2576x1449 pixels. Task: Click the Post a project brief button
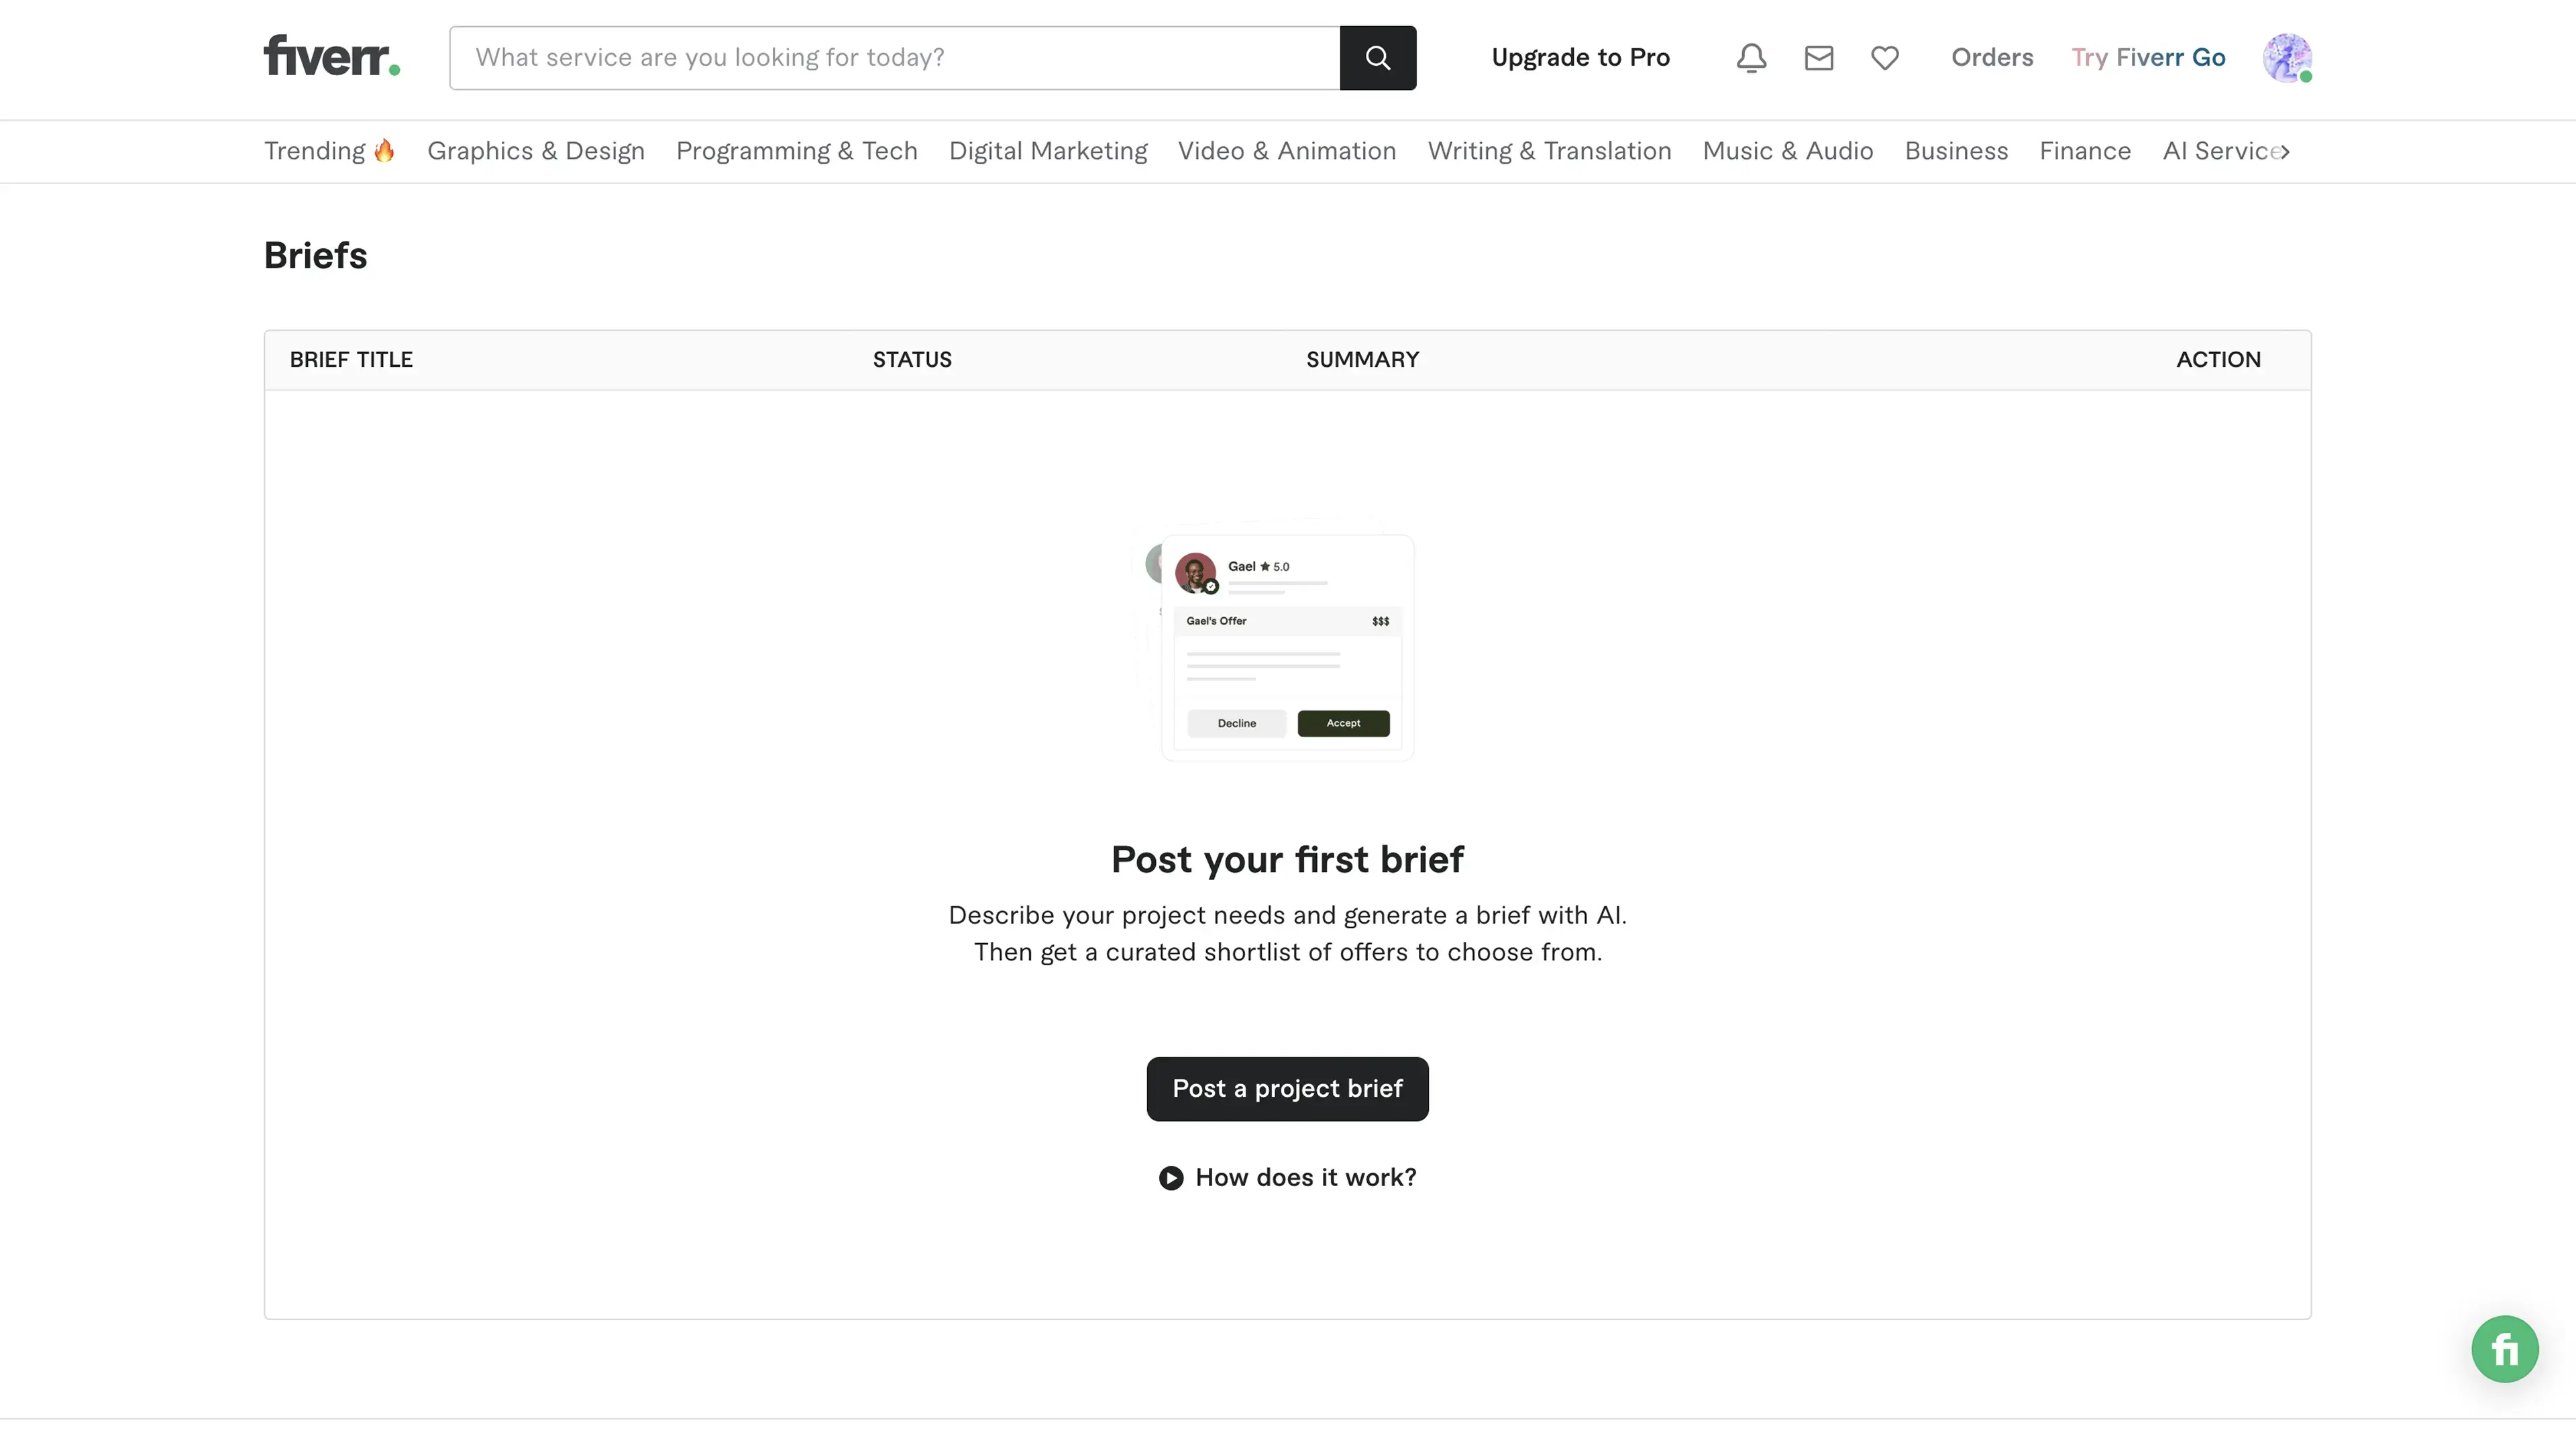tap(1287, 1089)
